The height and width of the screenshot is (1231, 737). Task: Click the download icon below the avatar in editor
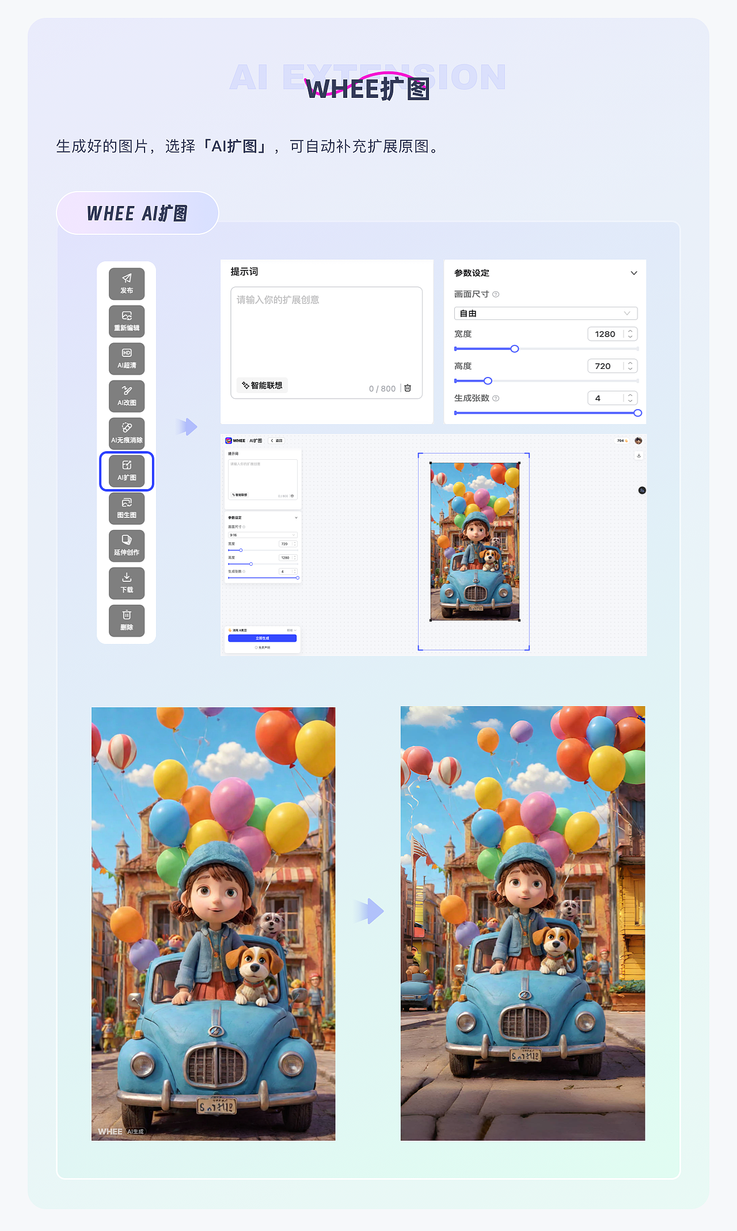(639, 455)
